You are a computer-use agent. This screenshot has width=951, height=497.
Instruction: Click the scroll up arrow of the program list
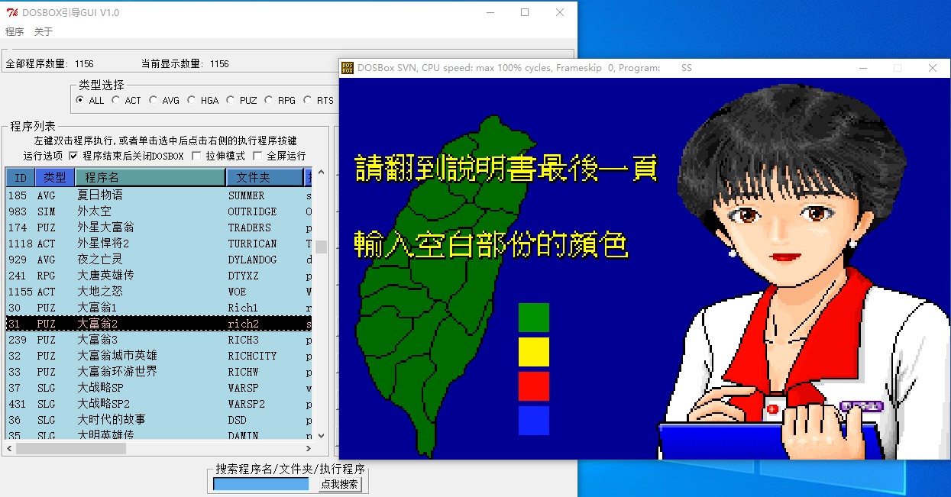click(x=321, y=173)
